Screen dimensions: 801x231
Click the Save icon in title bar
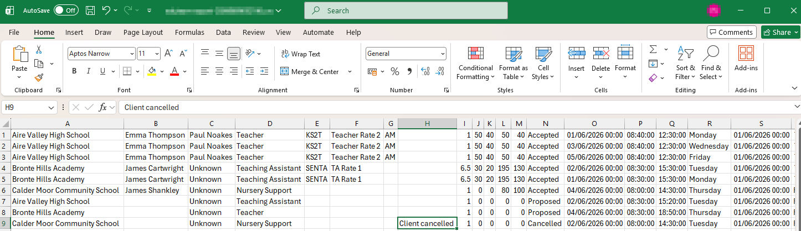click(x=90, y=11)
